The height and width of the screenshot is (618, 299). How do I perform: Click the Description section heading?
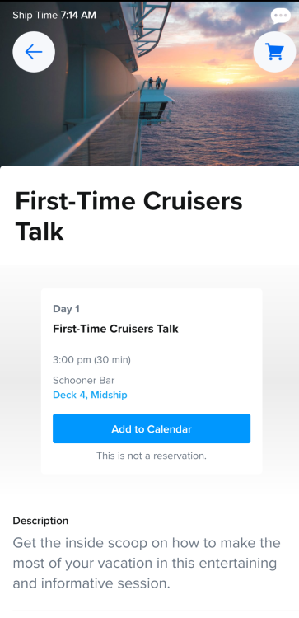tap(40, 521)
